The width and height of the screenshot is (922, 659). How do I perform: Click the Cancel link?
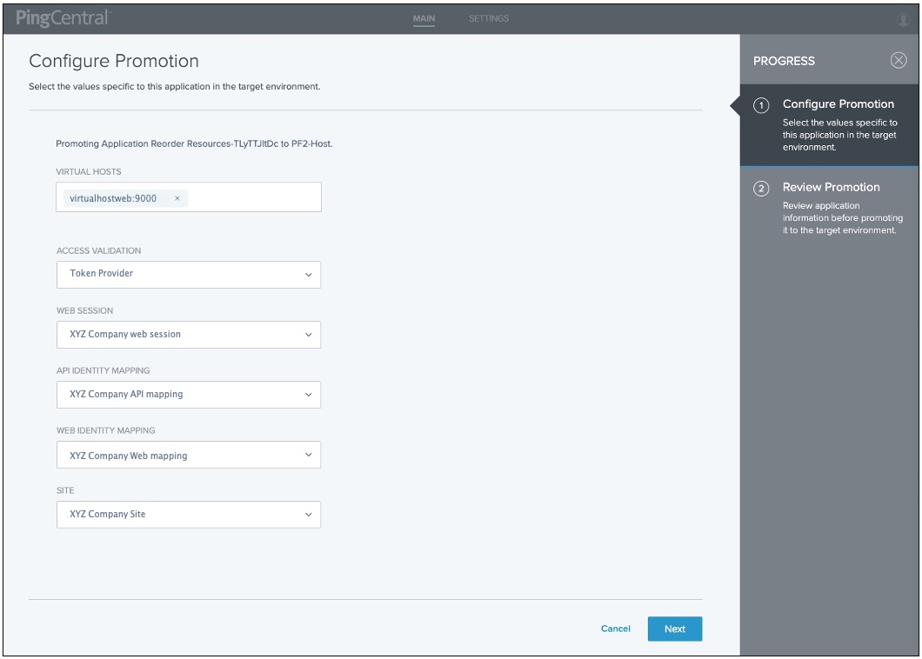(x=615, y=629)
